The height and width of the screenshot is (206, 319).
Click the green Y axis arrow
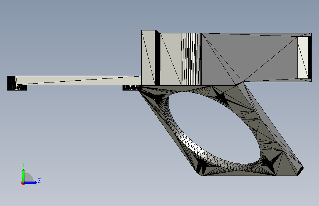click(x=24, y=175)
